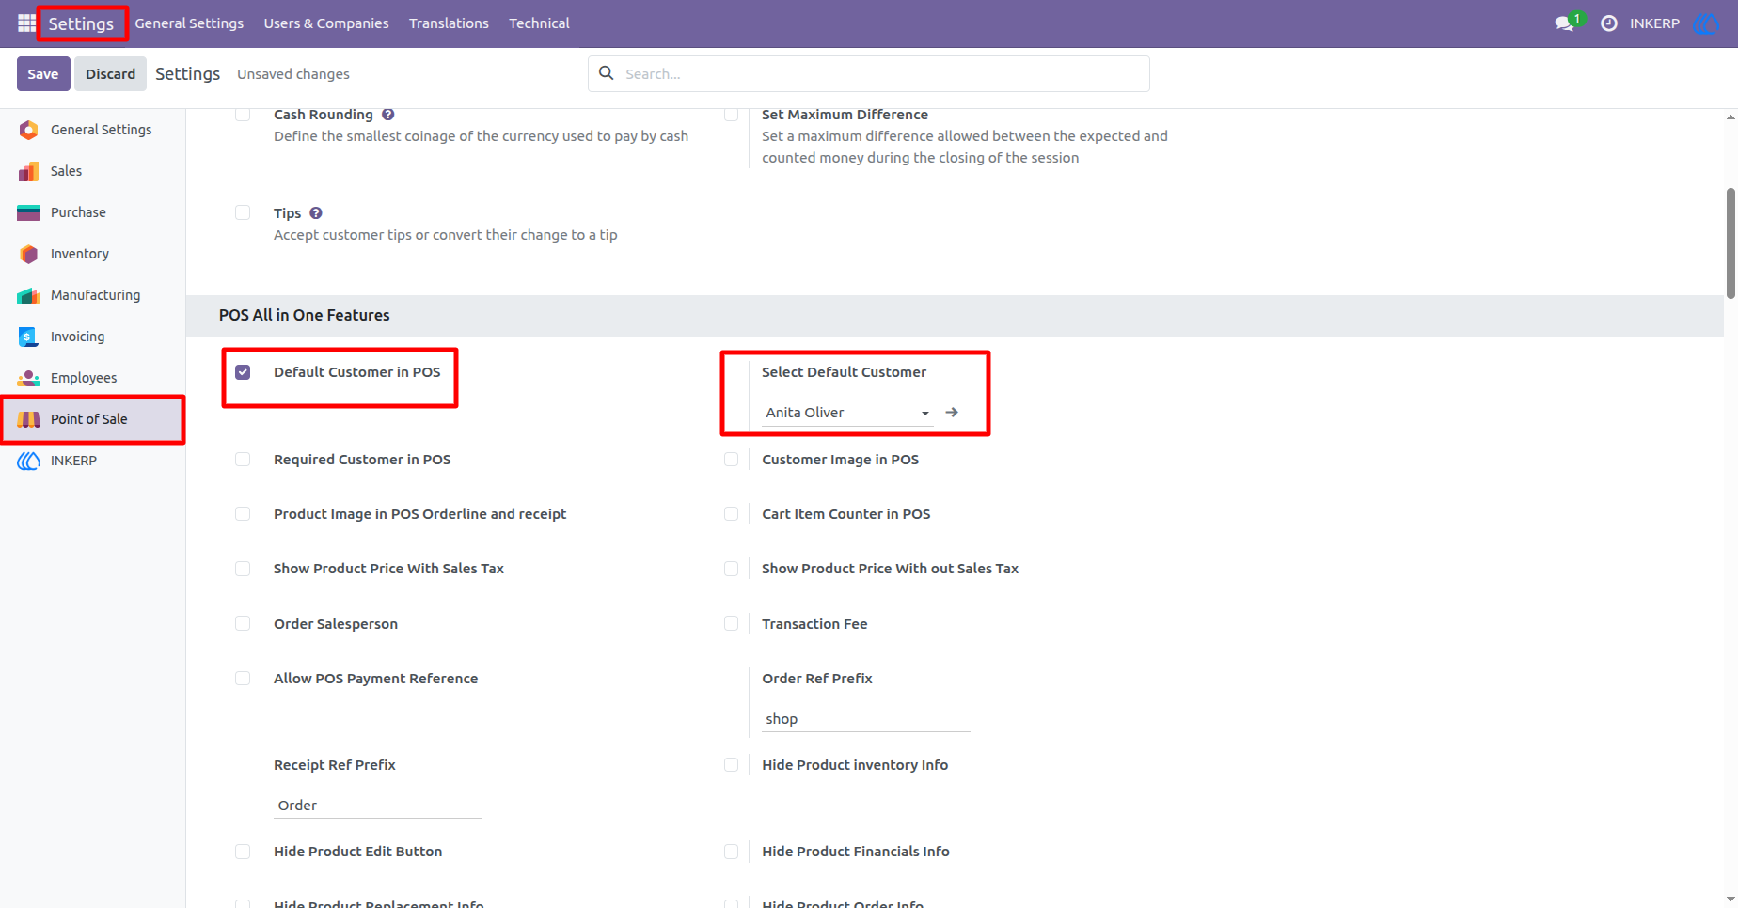Click the Inventory sidebar icon
Image resolution: width=1738 pixels, height=908 pixels.
click(x=29, y=254)
